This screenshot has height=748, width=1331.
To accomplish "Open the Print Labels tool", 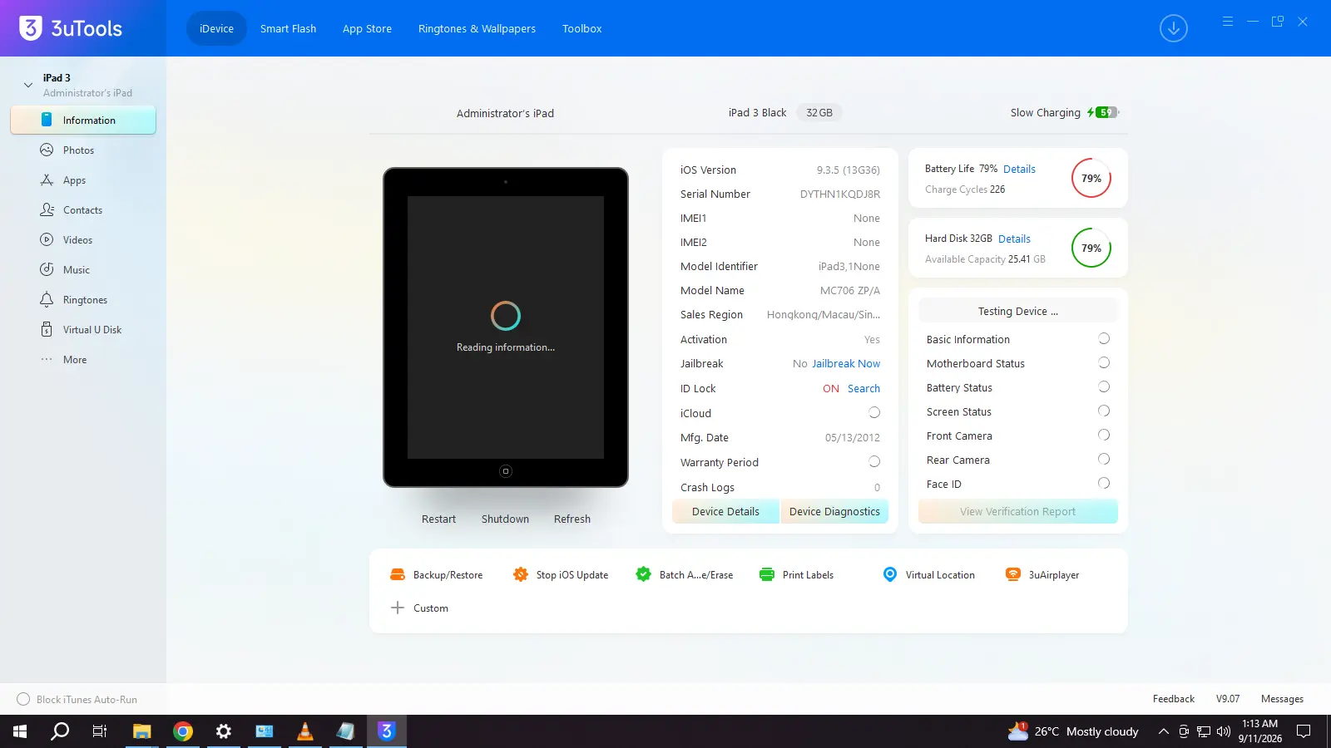I will pos(796,574).
